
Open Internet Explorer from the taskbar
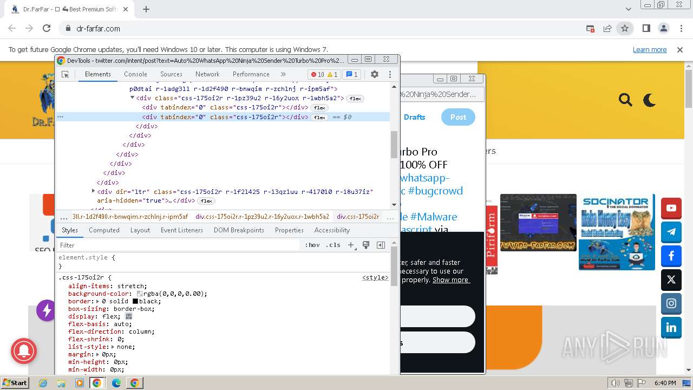(x=43, y=383)
